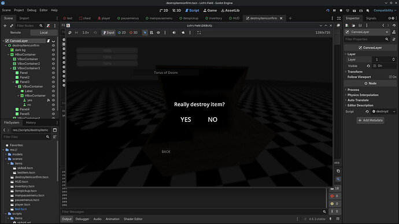Run the current scene clapper icon
This screenshot has width=399, height=224.
(x=354, y=10)
